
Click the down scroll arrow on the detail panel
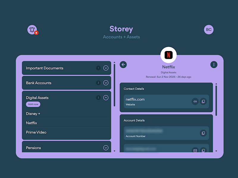click(216, 151)
